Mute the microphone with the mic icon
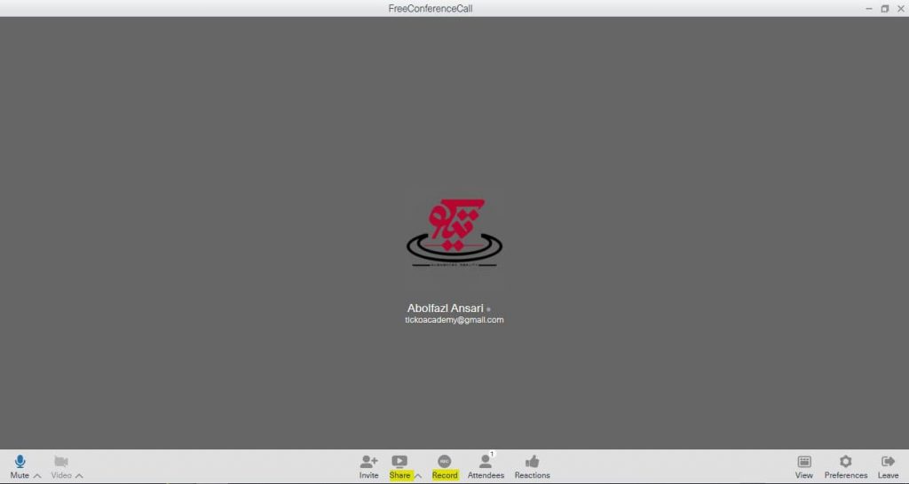Image resolution: width=909 pixels, height=484 pixels. [x=20, y=462]
